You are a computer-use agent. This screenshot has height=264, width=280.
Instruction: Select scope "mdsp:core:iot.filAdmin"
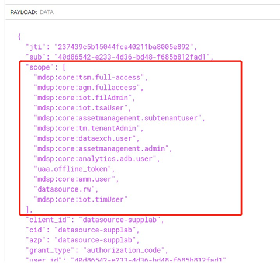point(85,98)
